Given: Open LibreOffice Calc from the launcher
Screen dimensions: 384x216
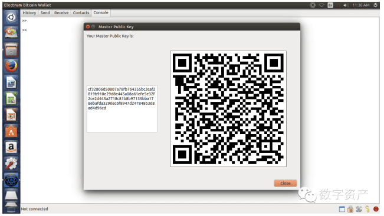Looking at the screenshot, I should coord(11,99).
